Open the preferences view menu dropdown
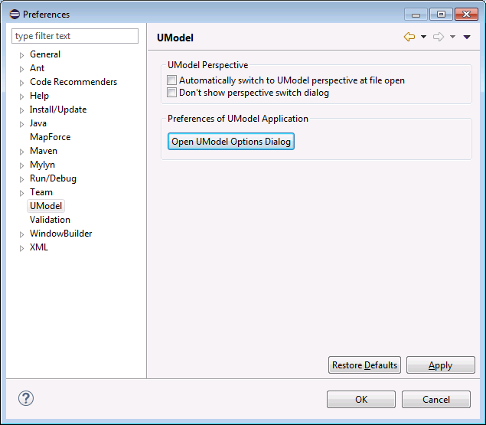Screen dimensions: 486x425 pyautogui.click(x=467, y=38)
